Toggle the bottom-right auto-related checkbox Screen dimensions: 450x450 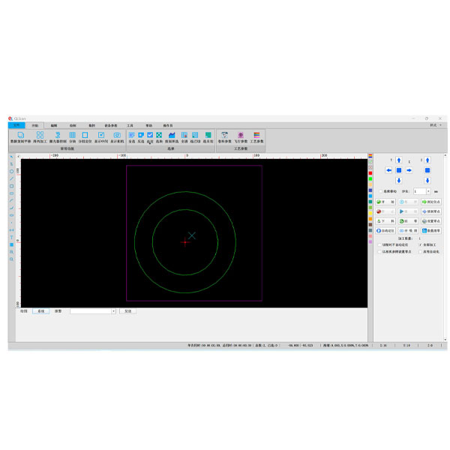click(421, 252)
